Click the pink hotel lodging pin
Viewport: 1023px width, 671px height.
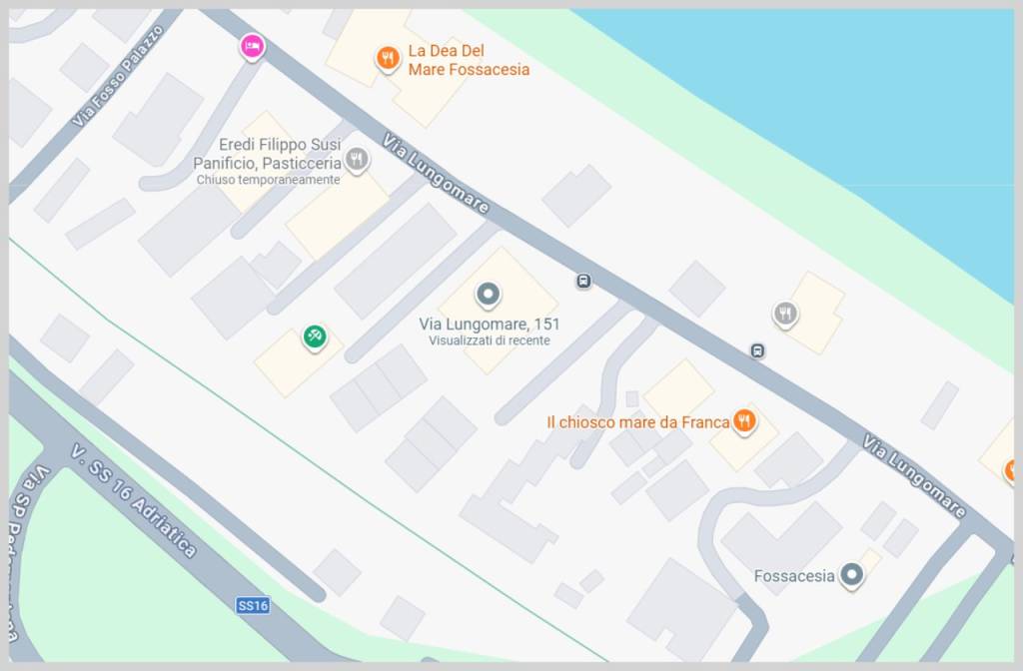pos(252,46)
